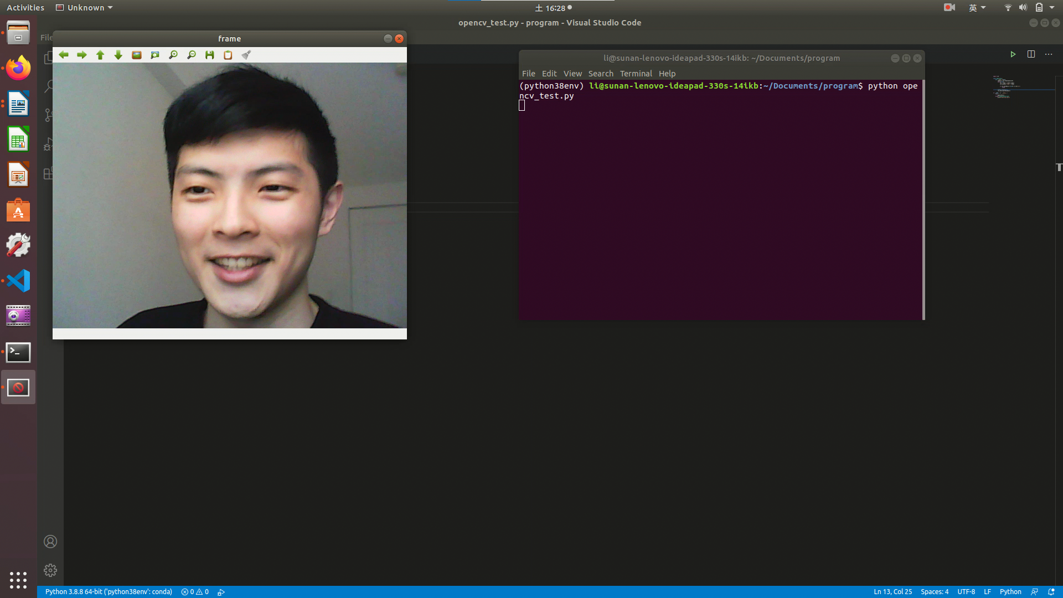
Task: Click the zoom in magnifier icon
Action: click(173, 55)
